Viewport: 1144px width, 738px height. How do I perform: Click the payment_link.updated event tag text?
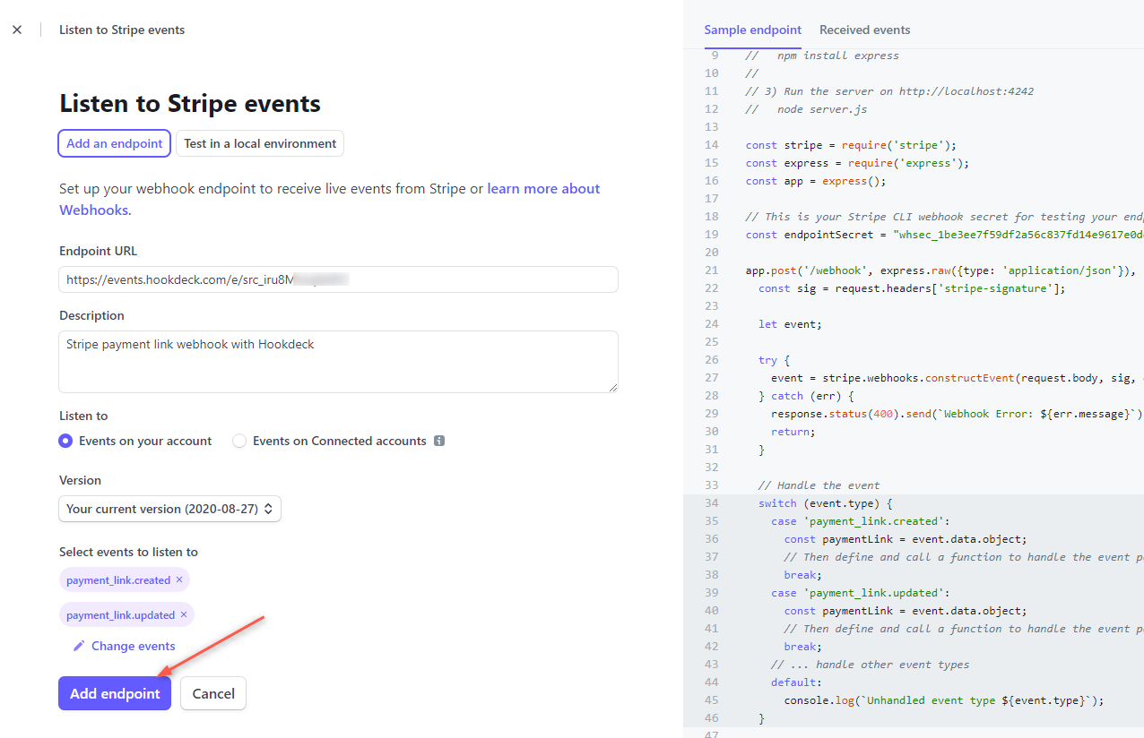(120, 615)
